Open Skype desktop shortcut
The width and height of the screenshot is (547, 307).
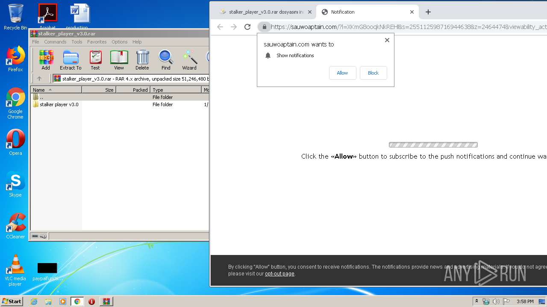15,184
